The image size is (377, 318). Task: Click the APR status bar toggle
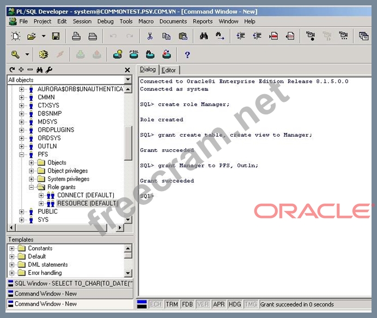pos(219,304)
